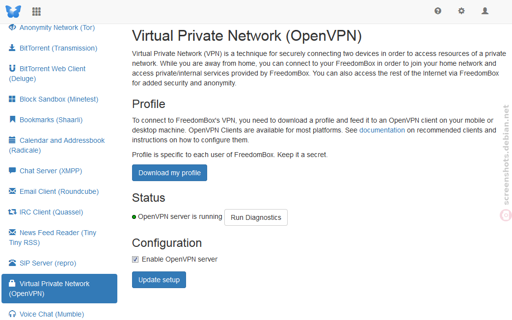Open the user account icon
Image resolution: width=512 pixels, height=320 pixels.
point(485,11)
